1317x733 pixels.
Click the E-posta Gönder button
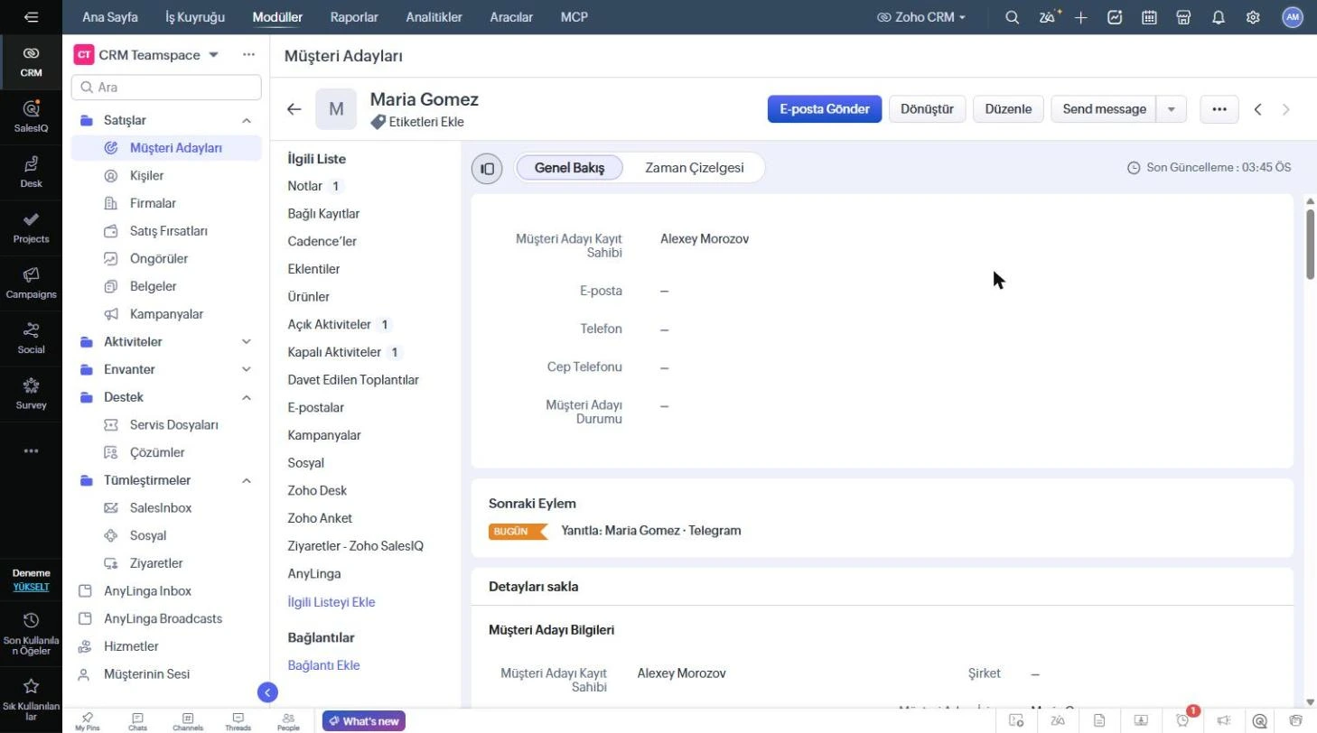point(825,109)
